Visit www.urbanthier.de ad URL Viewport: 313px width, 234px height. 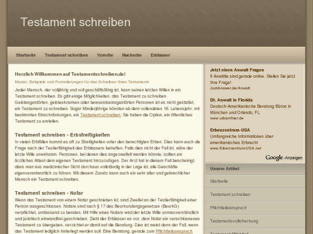coord(227,118)
